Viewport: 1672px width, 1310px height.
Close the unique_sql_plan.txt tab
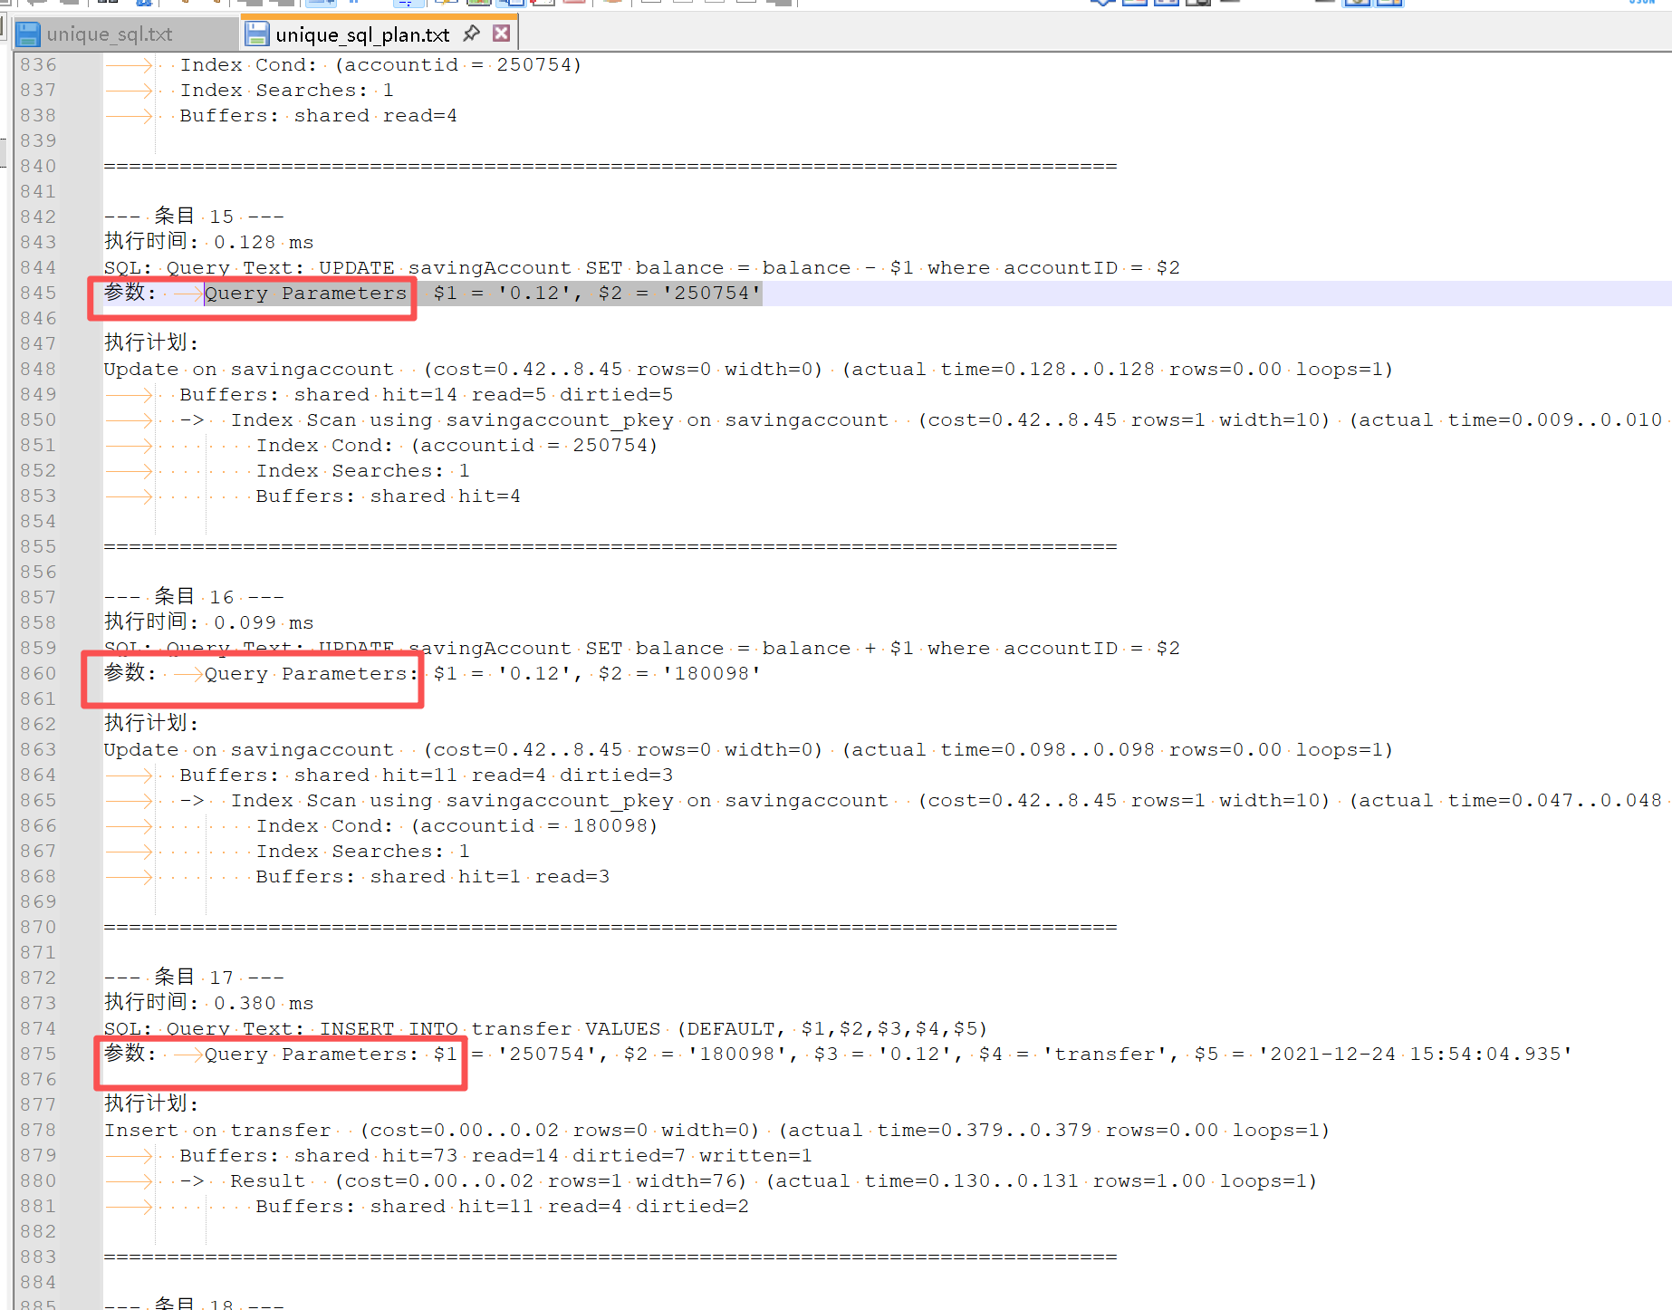pos(501,34)
